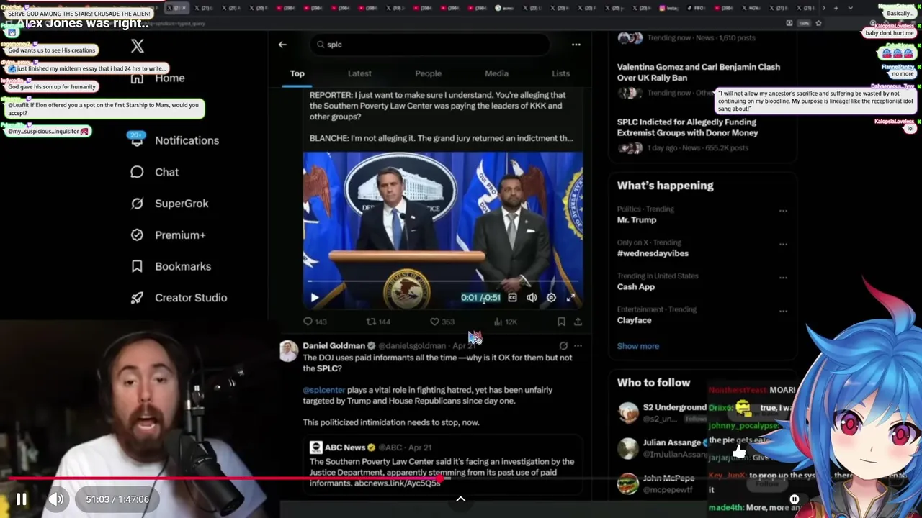Bookmark page with browser star icon

[818, 23]
